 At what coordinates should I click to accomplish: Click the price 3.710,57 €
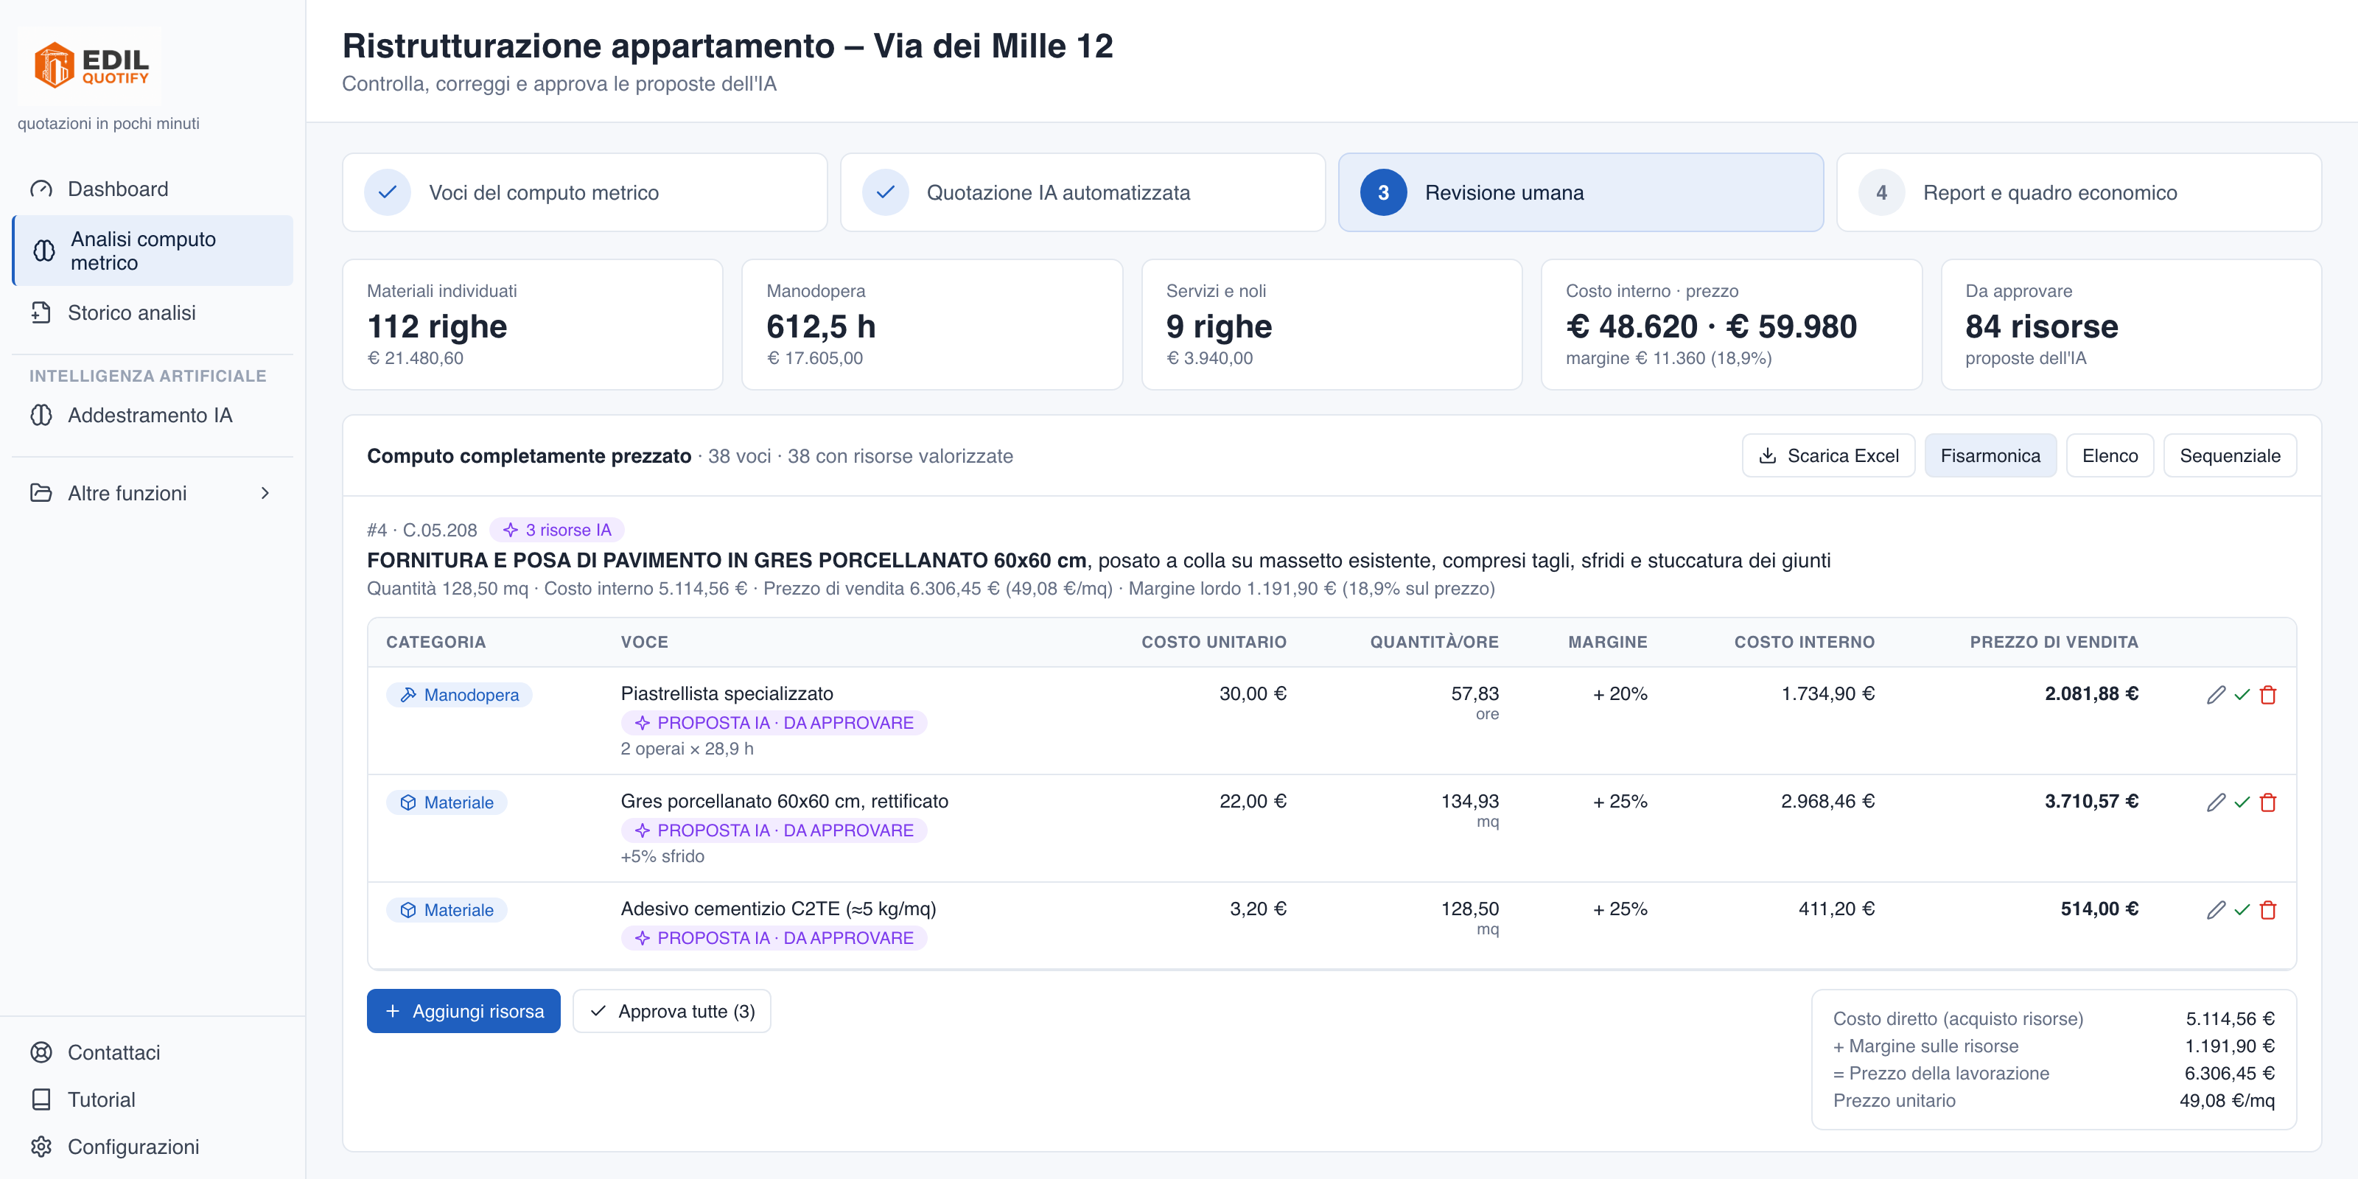(2092, 802)
